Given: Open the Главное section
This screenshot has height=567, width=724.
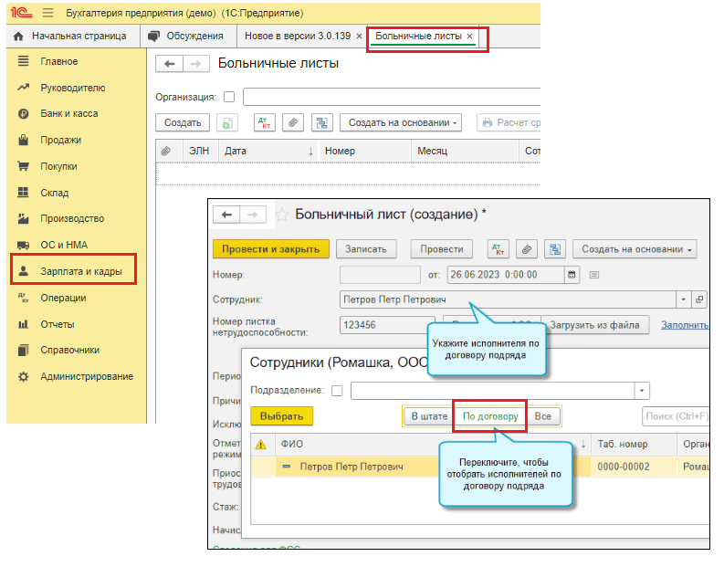Looking at the screenshot, I should (58, 61).
